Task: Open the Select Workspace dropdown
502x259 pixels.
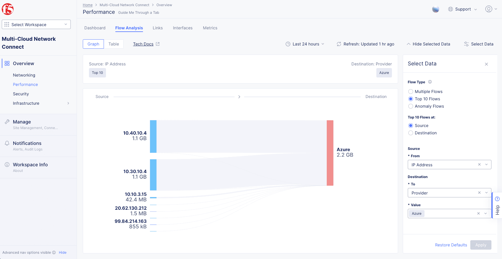Action: click(36, 25)
